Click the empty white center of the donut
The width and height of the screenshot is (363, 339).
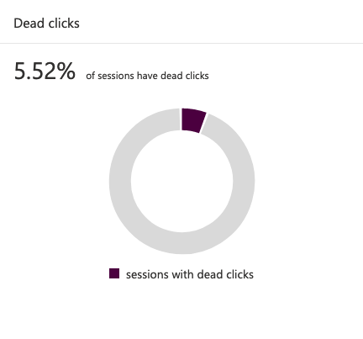point(181,181)
